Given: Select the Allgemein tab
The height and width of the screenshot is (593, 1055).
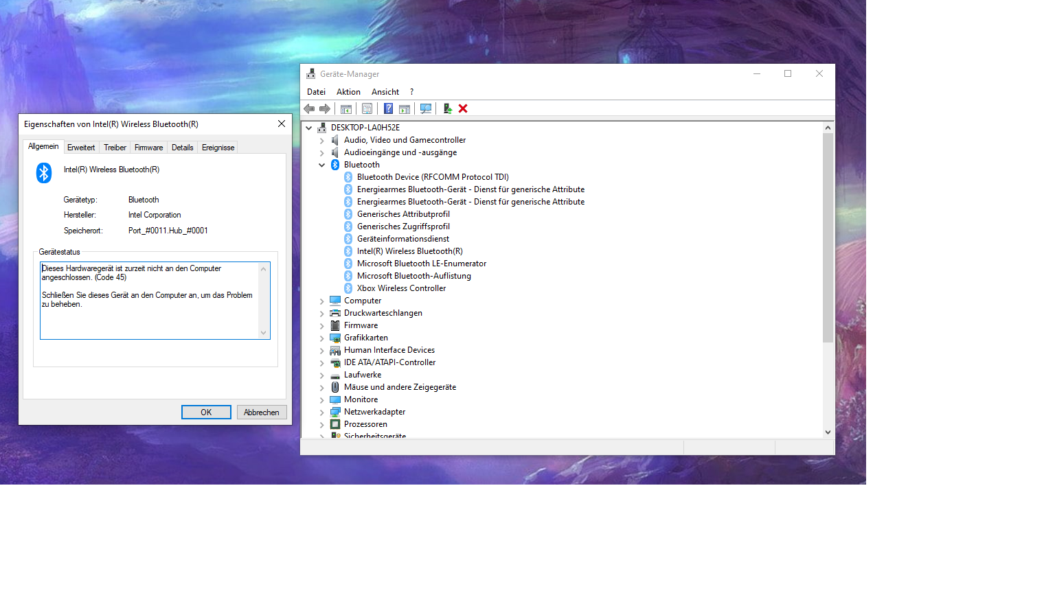Looking at the screenshot, I should tap(43, 146).
